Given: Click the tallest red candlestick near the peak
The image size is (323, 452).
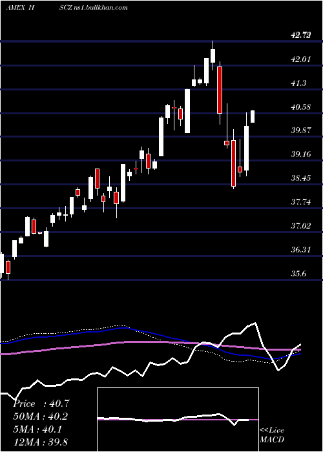Looking at the screenshot, I should tap(220, 90).
